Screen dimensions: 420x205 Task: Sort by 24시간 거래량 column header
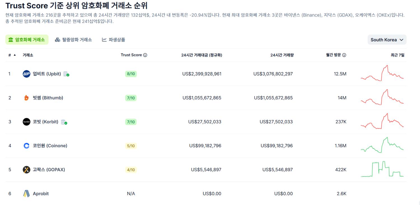pos(282,55)
